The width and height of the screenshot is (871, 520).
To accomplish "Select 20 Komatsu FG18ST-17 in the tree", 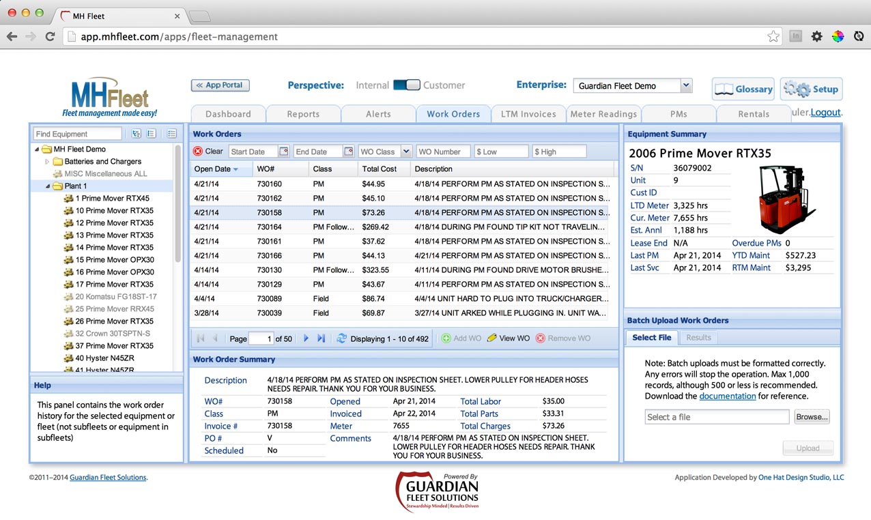I will coord(115,297).
